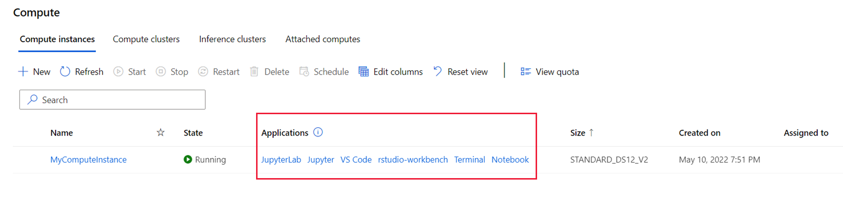Click the favorite star column icon

[x=160, y=132]
